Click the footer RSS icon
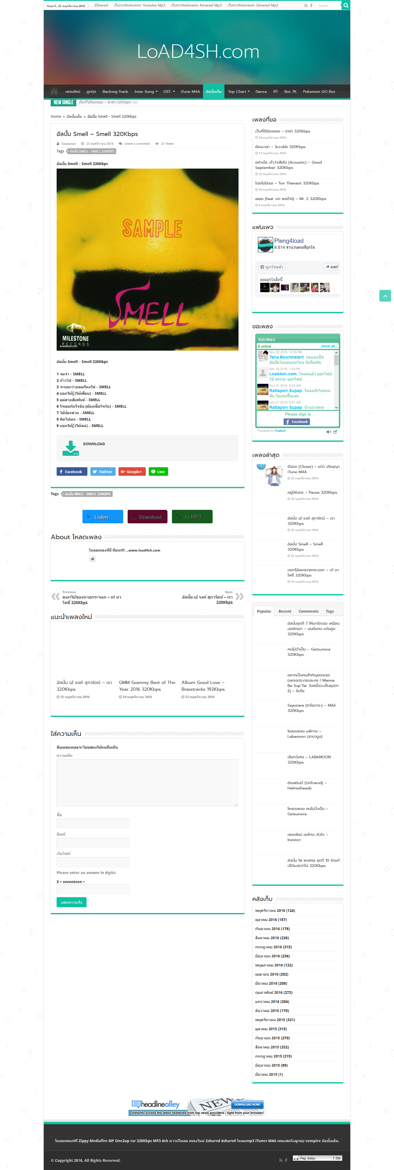Viewport: 394px width, 1170px height. (280, 1160)
